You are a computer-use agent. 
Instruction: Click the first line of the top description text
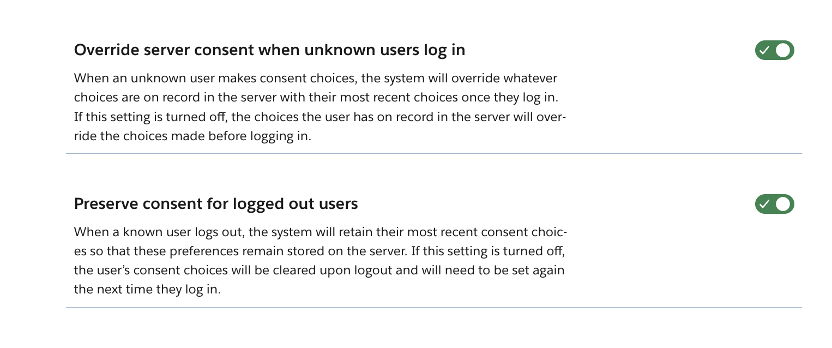pos(315,78)
